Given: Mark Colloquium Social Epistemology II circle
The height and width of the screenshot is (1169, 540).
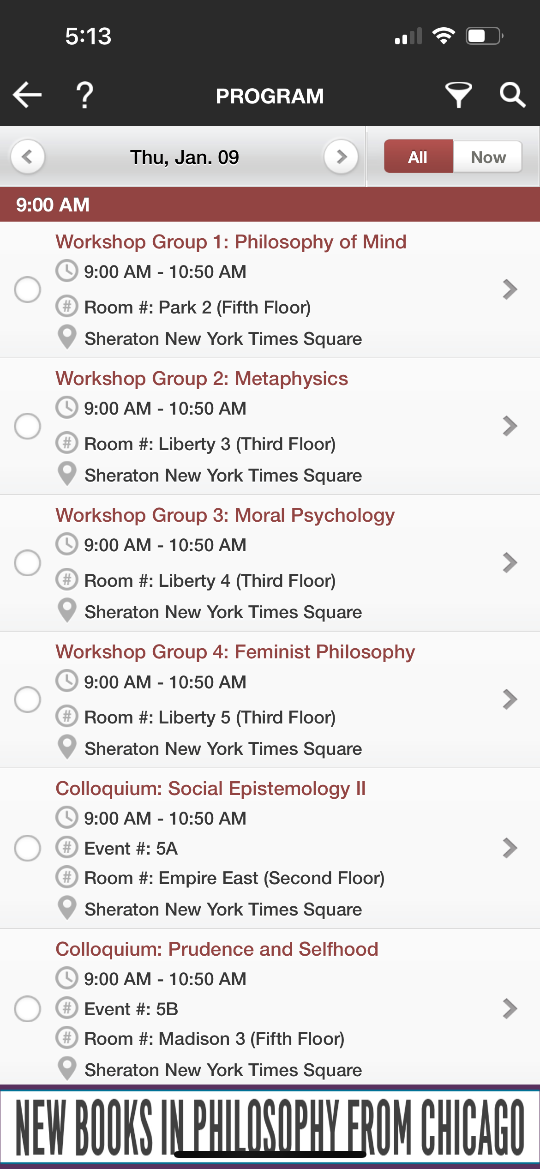Looking at the screenshot, I should point(28,848).
